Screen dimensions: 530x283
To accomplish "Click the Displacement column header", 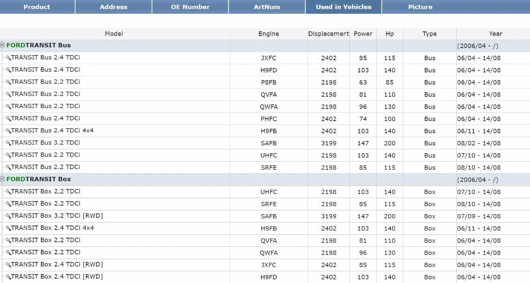I will click(x=329, y=33).
